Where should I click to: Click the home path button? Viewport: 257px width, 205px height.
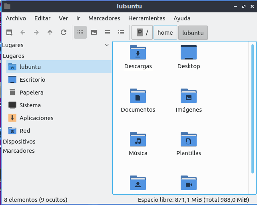165,33
